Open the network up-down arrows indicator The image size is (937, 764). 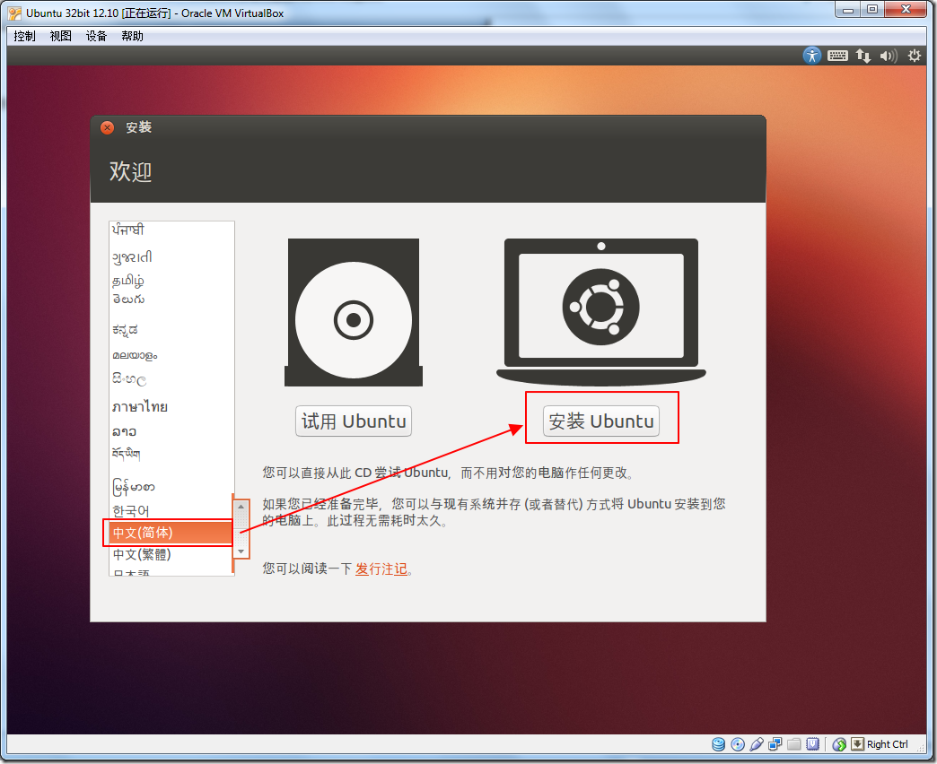coord(863,56)
